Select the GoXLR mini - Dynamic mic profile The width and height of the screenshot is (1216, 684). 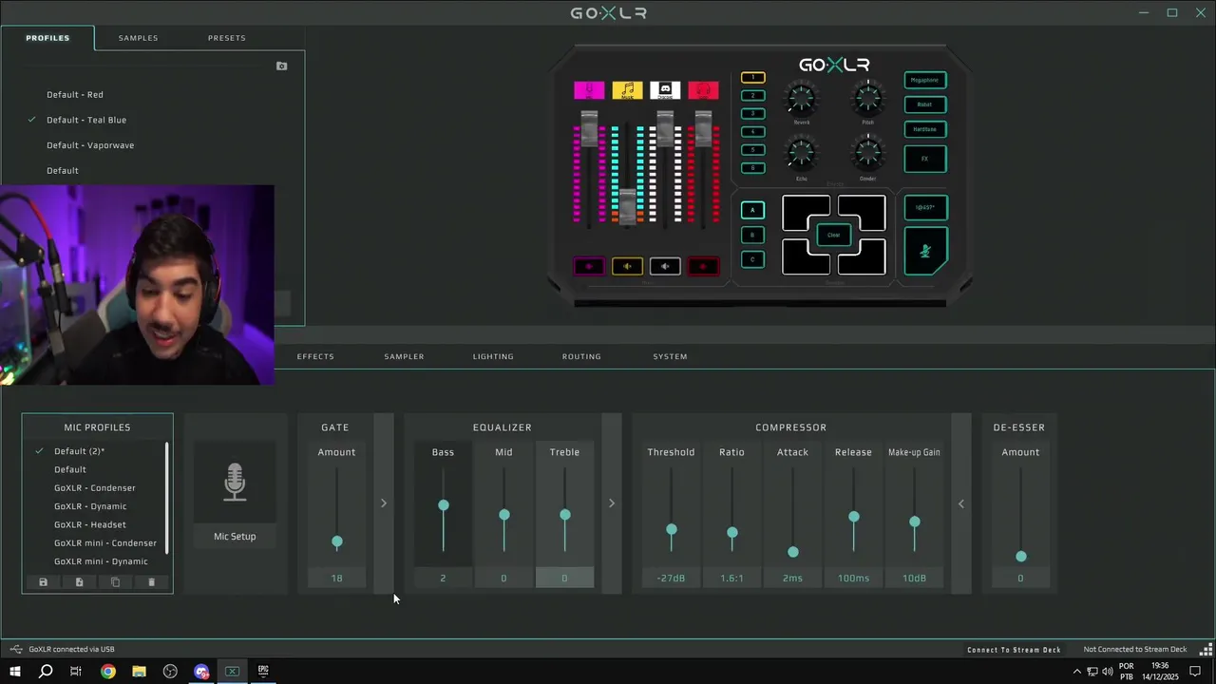101,561
